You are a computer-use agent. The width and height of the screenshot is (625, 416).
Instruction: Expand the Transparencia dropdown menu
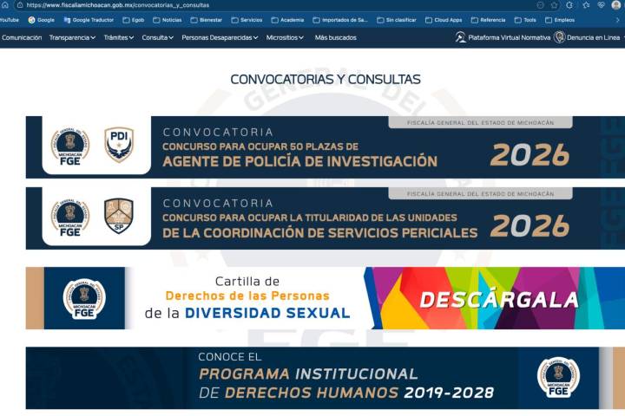(72, 38)
